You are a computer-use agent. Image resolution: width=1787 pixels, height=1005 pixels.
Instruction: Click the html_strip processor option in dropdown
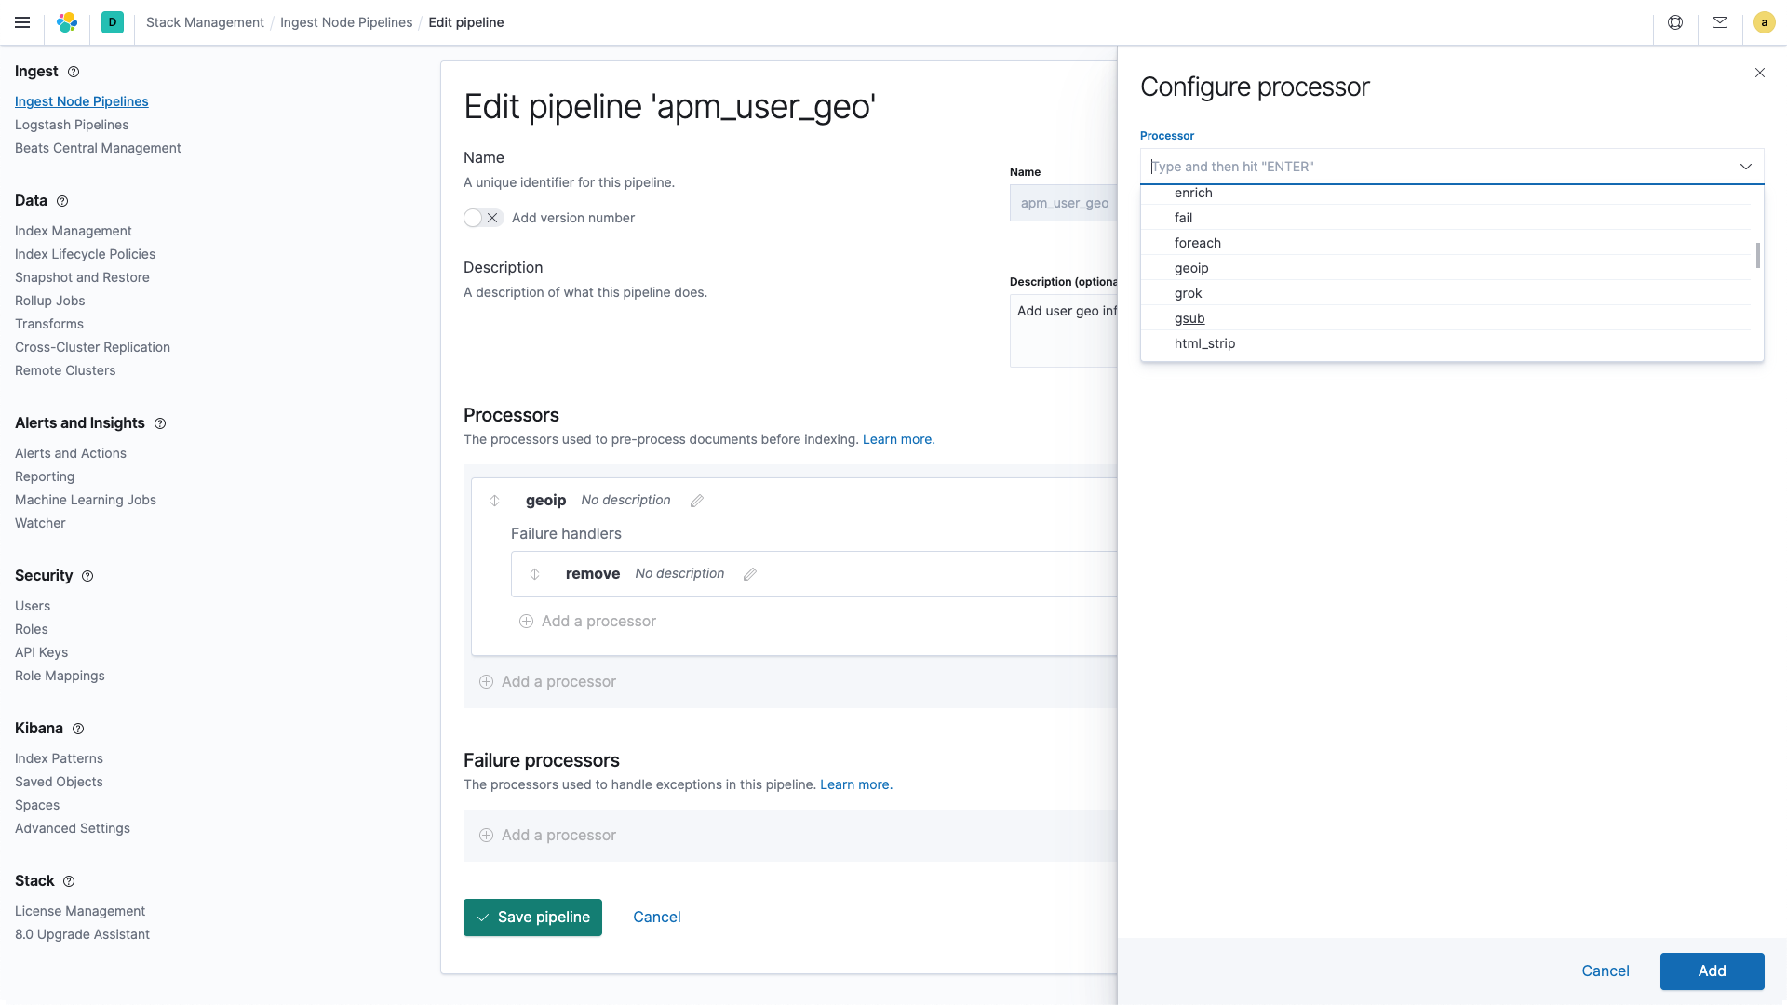tap(1205, 342)
